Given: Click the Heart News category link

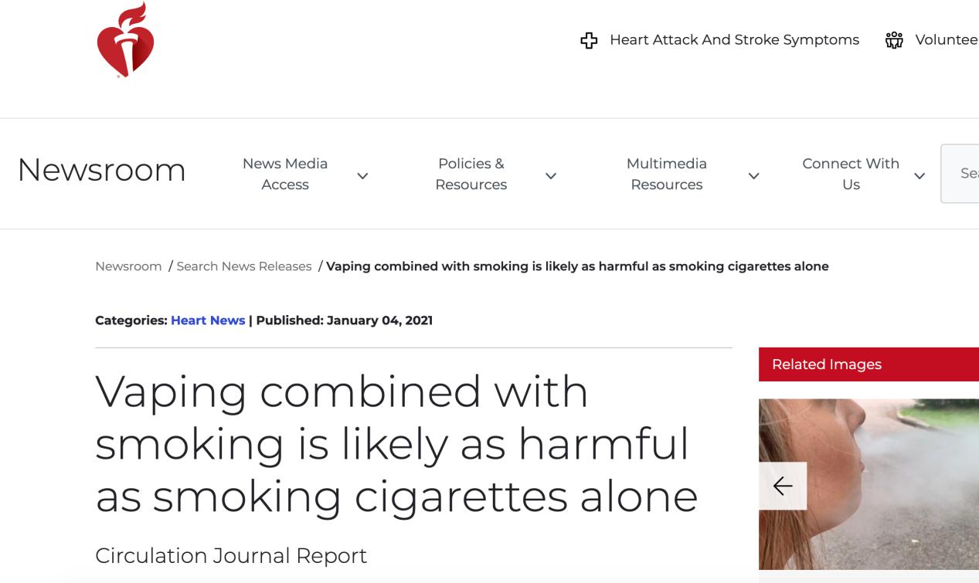Looking at the screenshot, I should click(208, 320).
